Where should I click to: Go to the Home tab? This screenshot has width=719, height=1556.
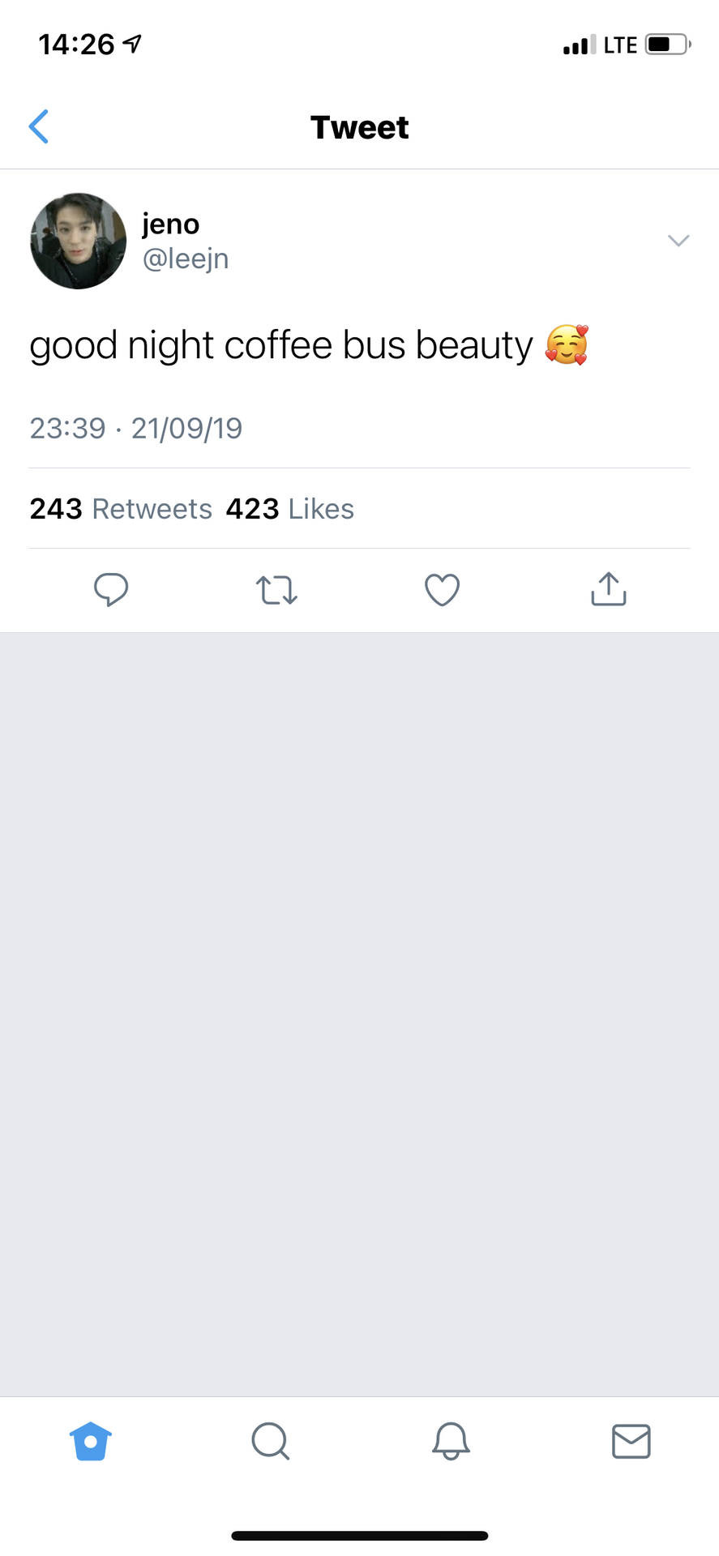pos(91,1441)
